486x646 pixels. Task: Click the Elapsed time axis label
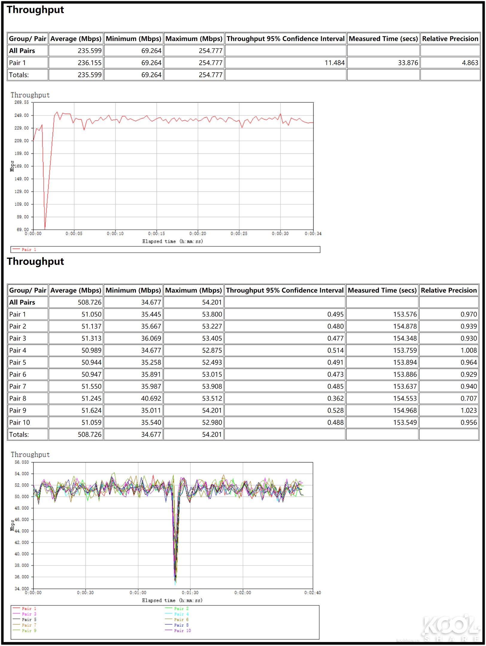172,241
